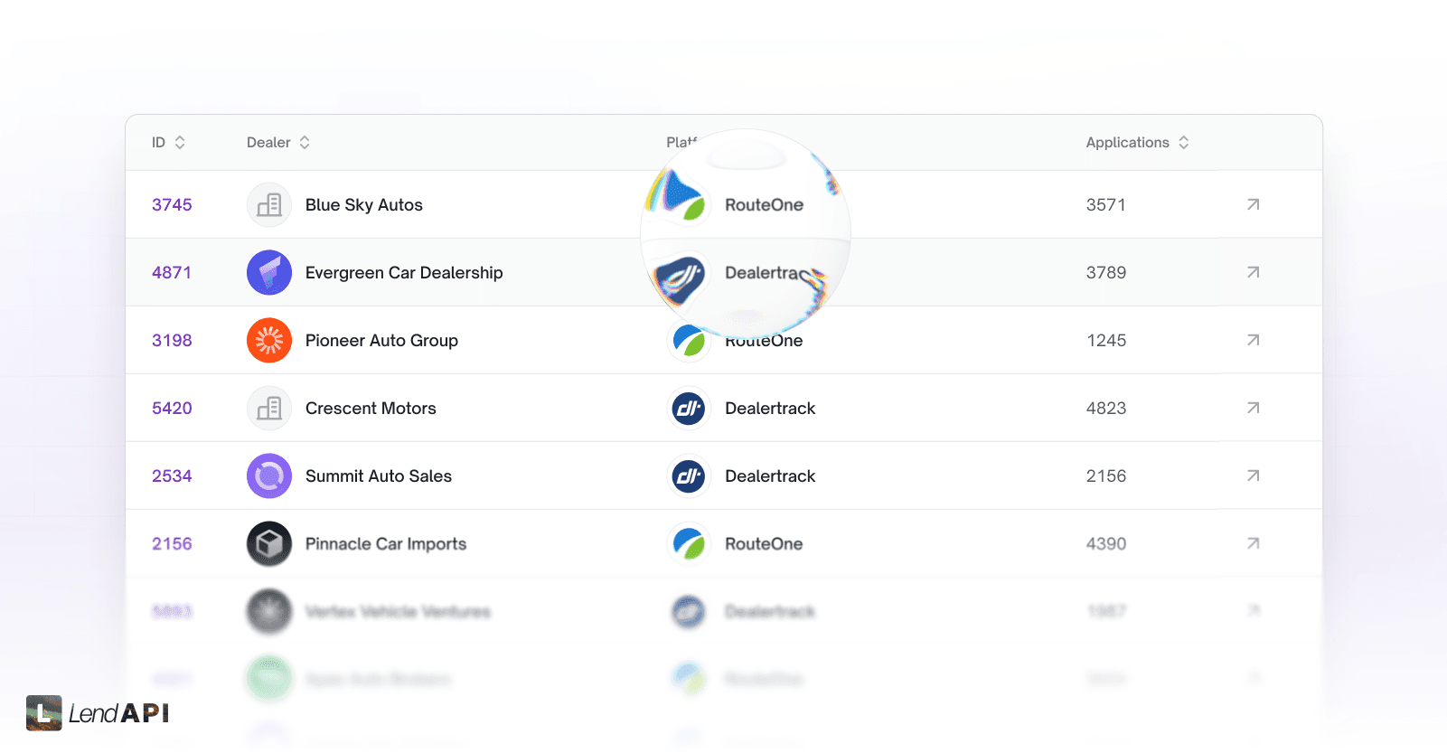This screenshot has width=1447, height=753.
Task: Click Summit Auto Sales purple logo
Action: tap(269, 476)
